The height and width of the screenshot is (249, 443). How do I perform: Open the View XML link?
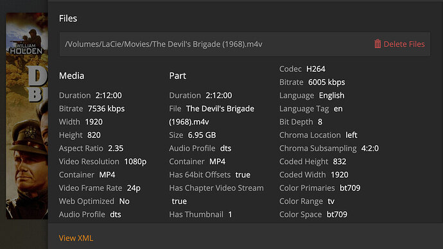click(76, 238)
